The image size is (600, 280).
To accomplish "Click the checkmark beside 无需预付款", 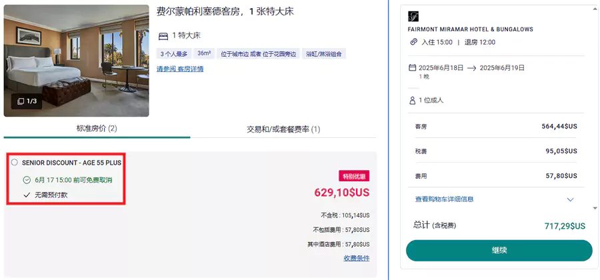I will point(27,195).
